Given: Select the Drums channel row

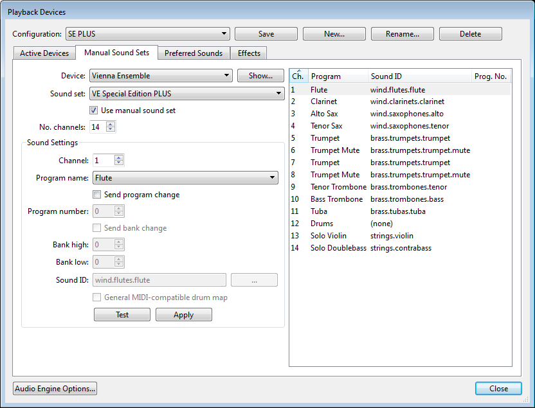Looking at the screenshot, I should pos(400,224).
